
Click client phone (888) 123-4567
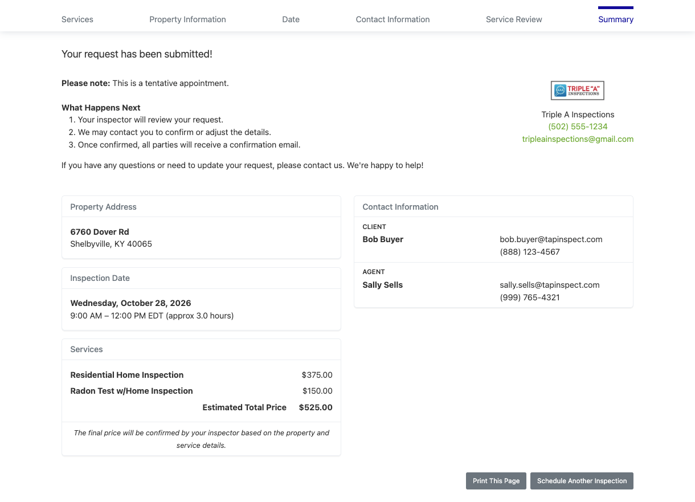coord(530,252)
